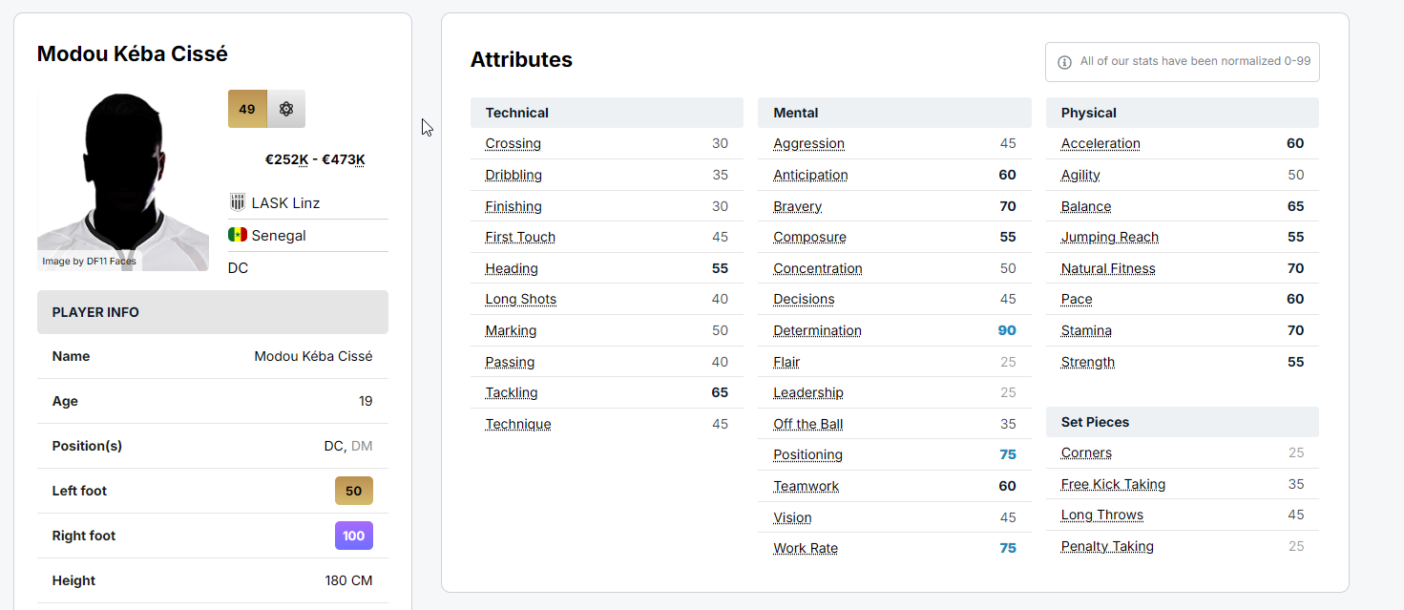Click the Natural Fitness attribute
1404x610 pixels.
coord(1108,268)
